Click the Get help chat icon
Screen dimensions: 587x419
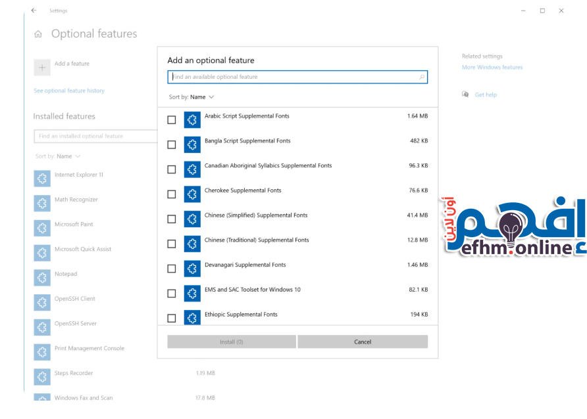pyautogui.click(x=465, y=95)
